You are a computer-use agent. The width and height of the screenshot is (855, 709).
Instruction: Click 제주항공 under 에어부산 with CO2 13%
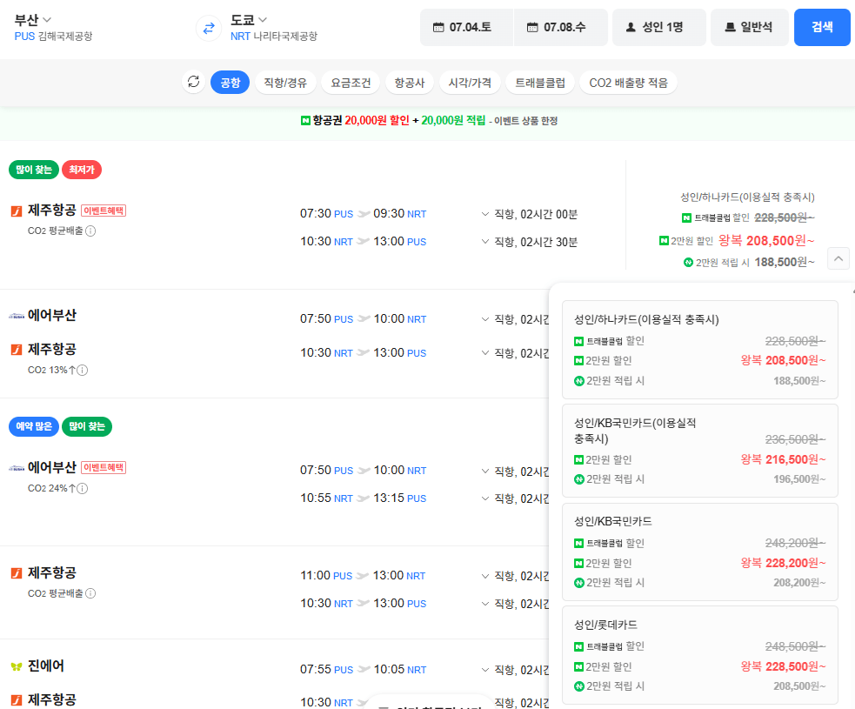click(52, 349)
